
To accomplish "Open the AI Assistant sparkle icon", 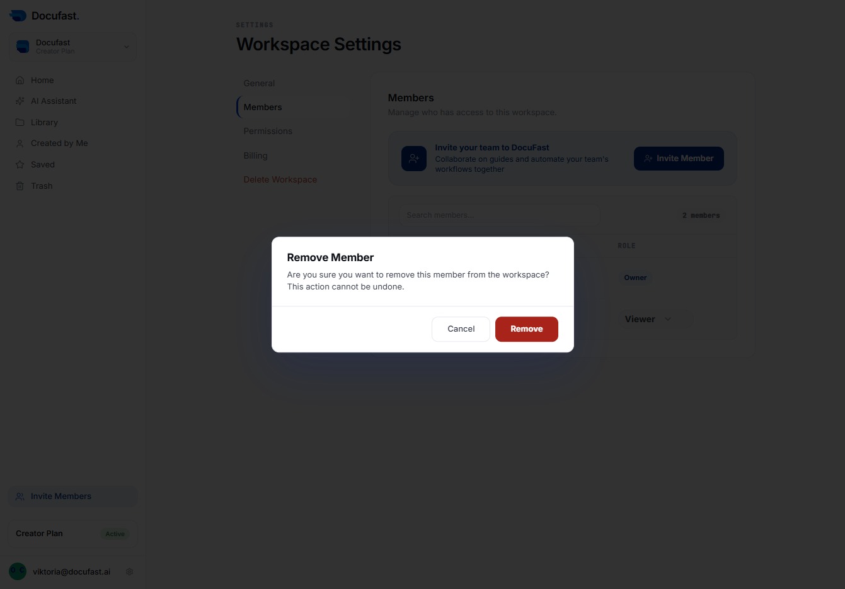I will click(x=20, y=101).
